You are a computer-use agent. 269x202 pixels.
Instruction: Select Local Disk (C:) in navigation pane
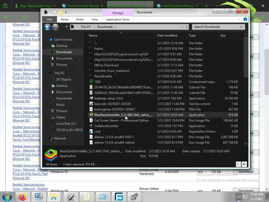[x=66, y=124]
